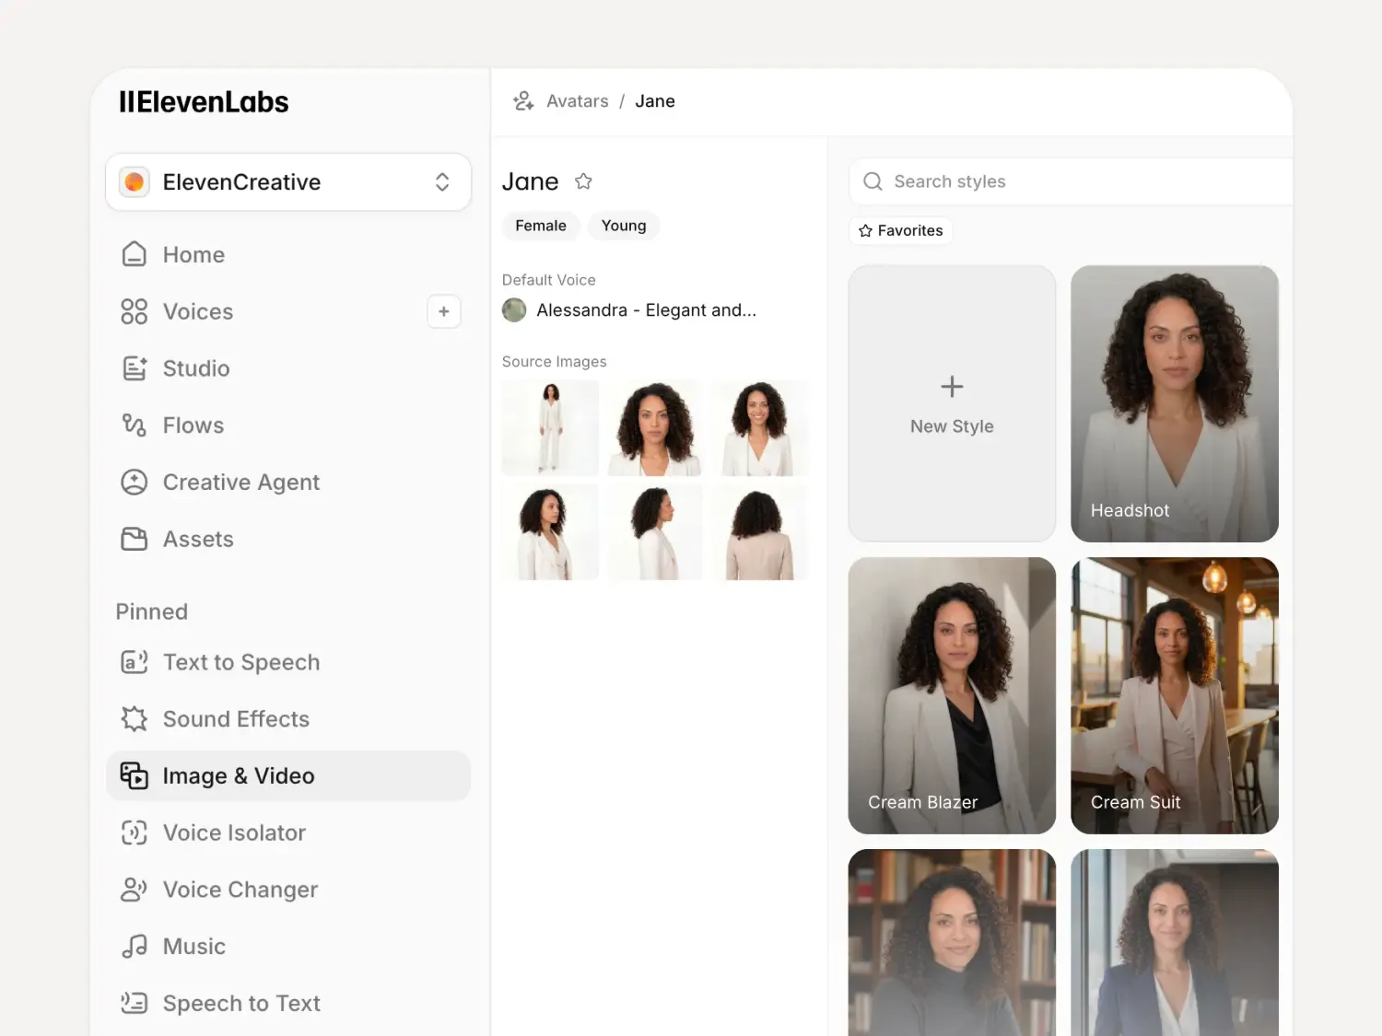Click the Studio icon in sidebar

tap(135, 368)
